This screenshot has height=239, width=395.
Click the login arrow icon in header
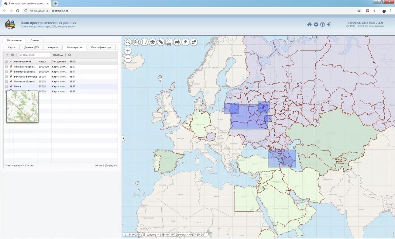point(329,24)
